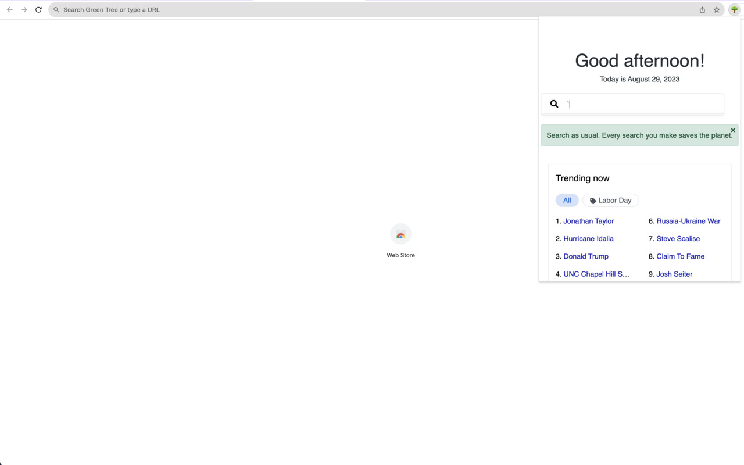Click the Today is August 29, 2023 text
744x465 pixels.
(x=639, y=79)
